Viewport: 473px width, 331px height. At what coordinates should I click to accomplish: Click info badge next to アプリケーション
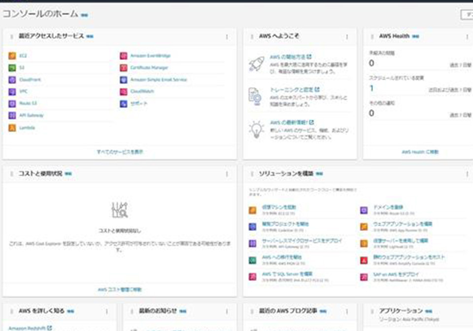pyautogui.click(x=429, y=311)
